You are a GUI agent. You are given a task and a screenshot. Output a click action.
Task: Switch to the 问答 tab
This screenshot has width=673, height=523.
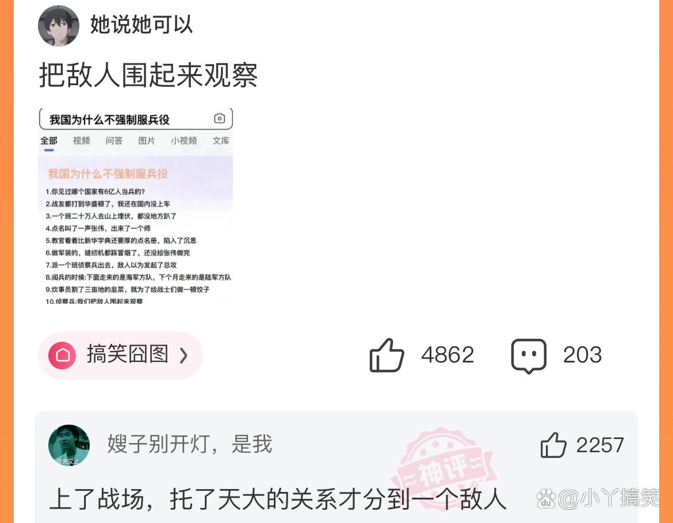(x=114, y=141)
